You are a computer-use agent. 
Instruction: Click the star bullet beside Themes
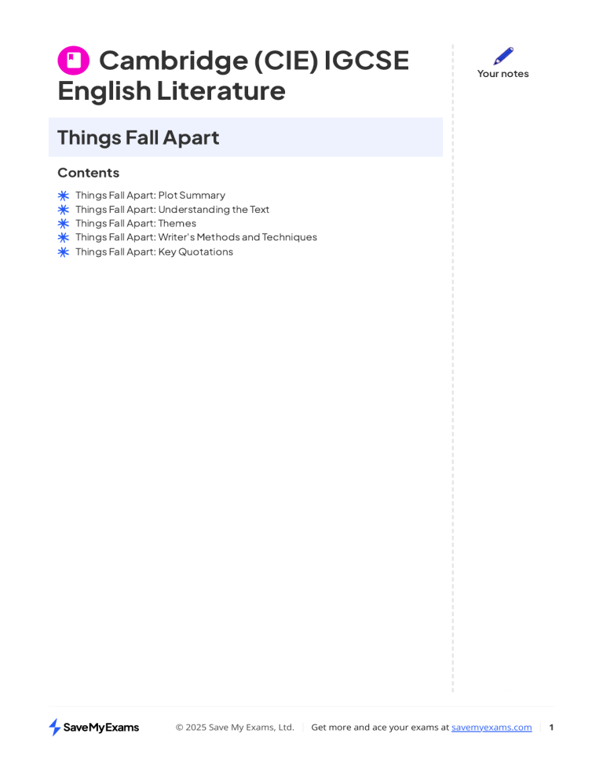[x=64, y=223]
